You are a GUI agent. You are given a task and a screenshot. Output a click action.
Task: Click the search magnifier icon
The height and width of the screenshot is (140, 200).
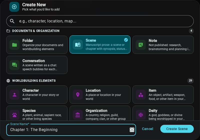pyautogui.click(x=12, y=21)
